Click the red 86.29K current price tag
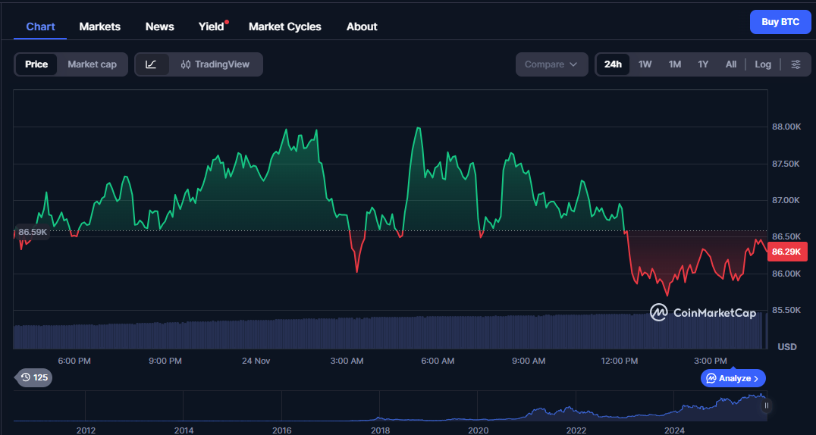Image resolution: width=816 pixels, height=435 pixels. point(786,252)
